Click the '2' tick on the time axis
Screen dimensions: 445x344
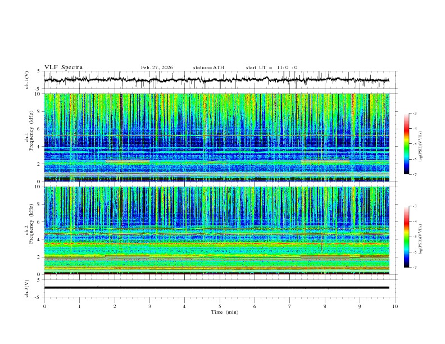(115, 306)
